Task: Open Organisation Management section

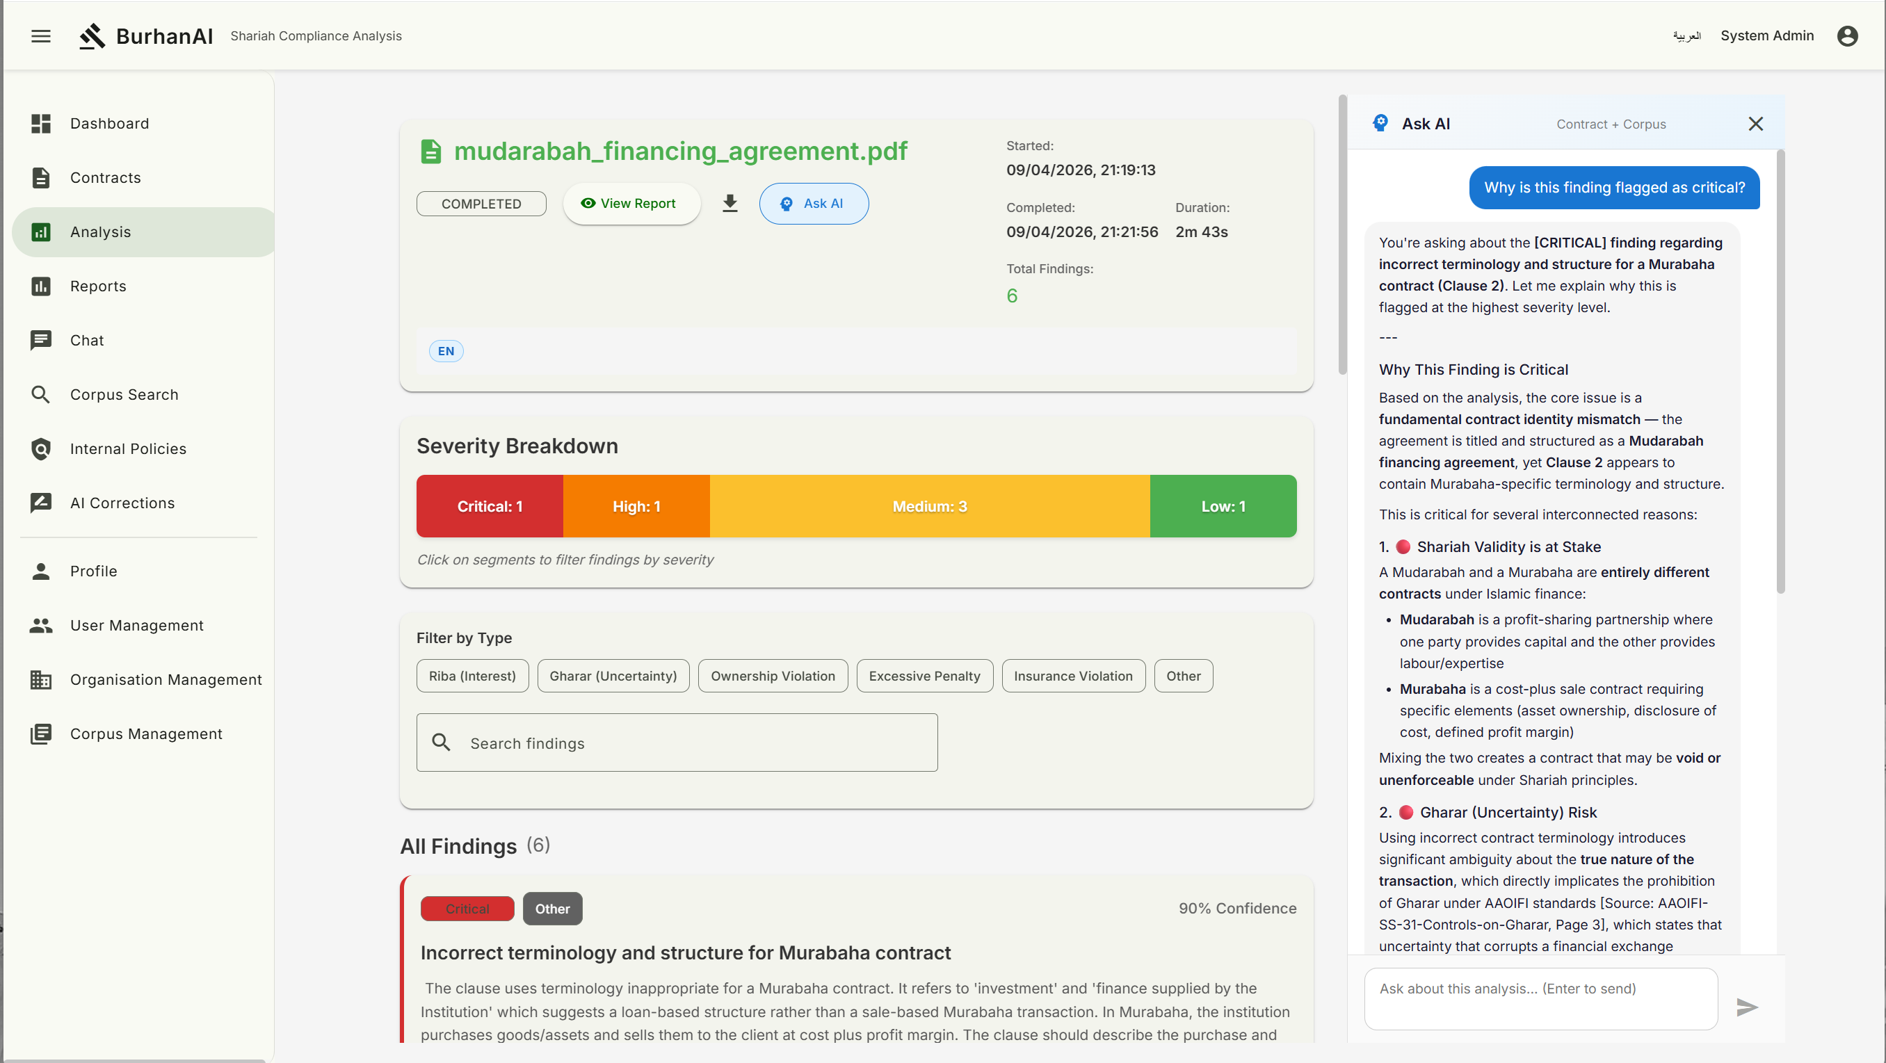Action: (x=166, y=679)
